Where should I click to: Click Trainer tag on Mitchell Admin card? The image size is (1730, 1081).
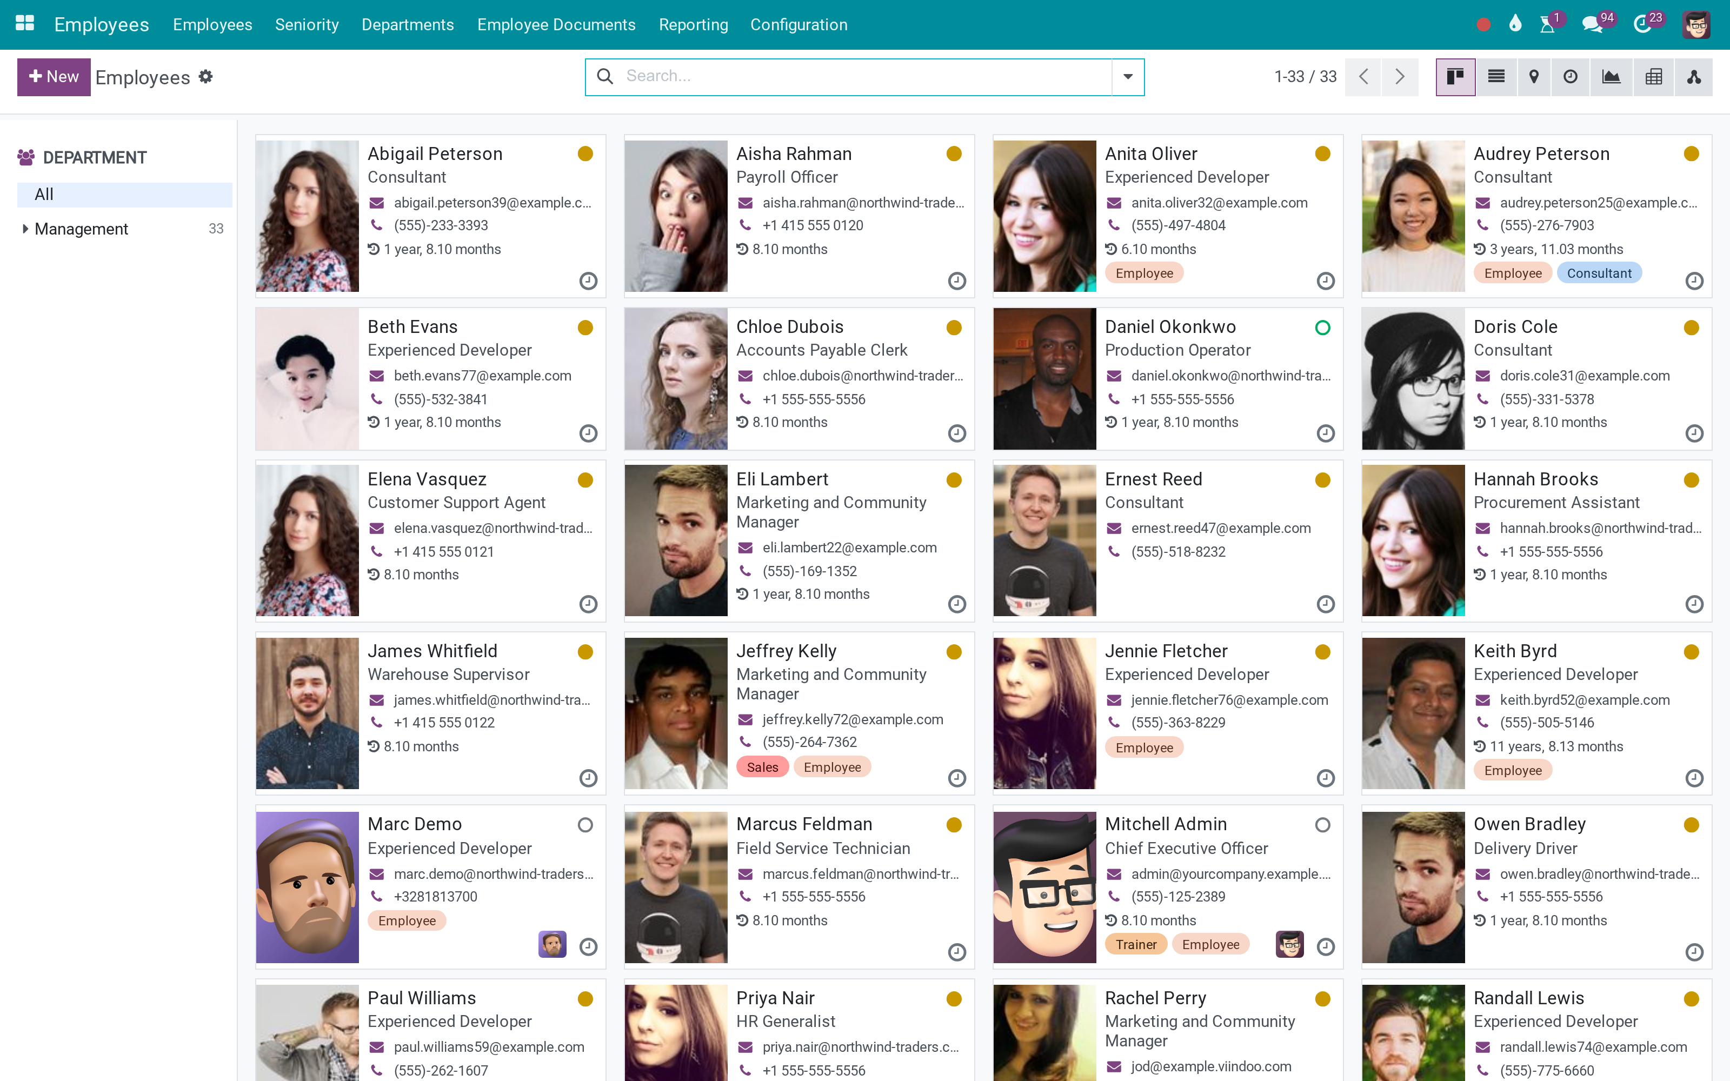[1136, 944]
